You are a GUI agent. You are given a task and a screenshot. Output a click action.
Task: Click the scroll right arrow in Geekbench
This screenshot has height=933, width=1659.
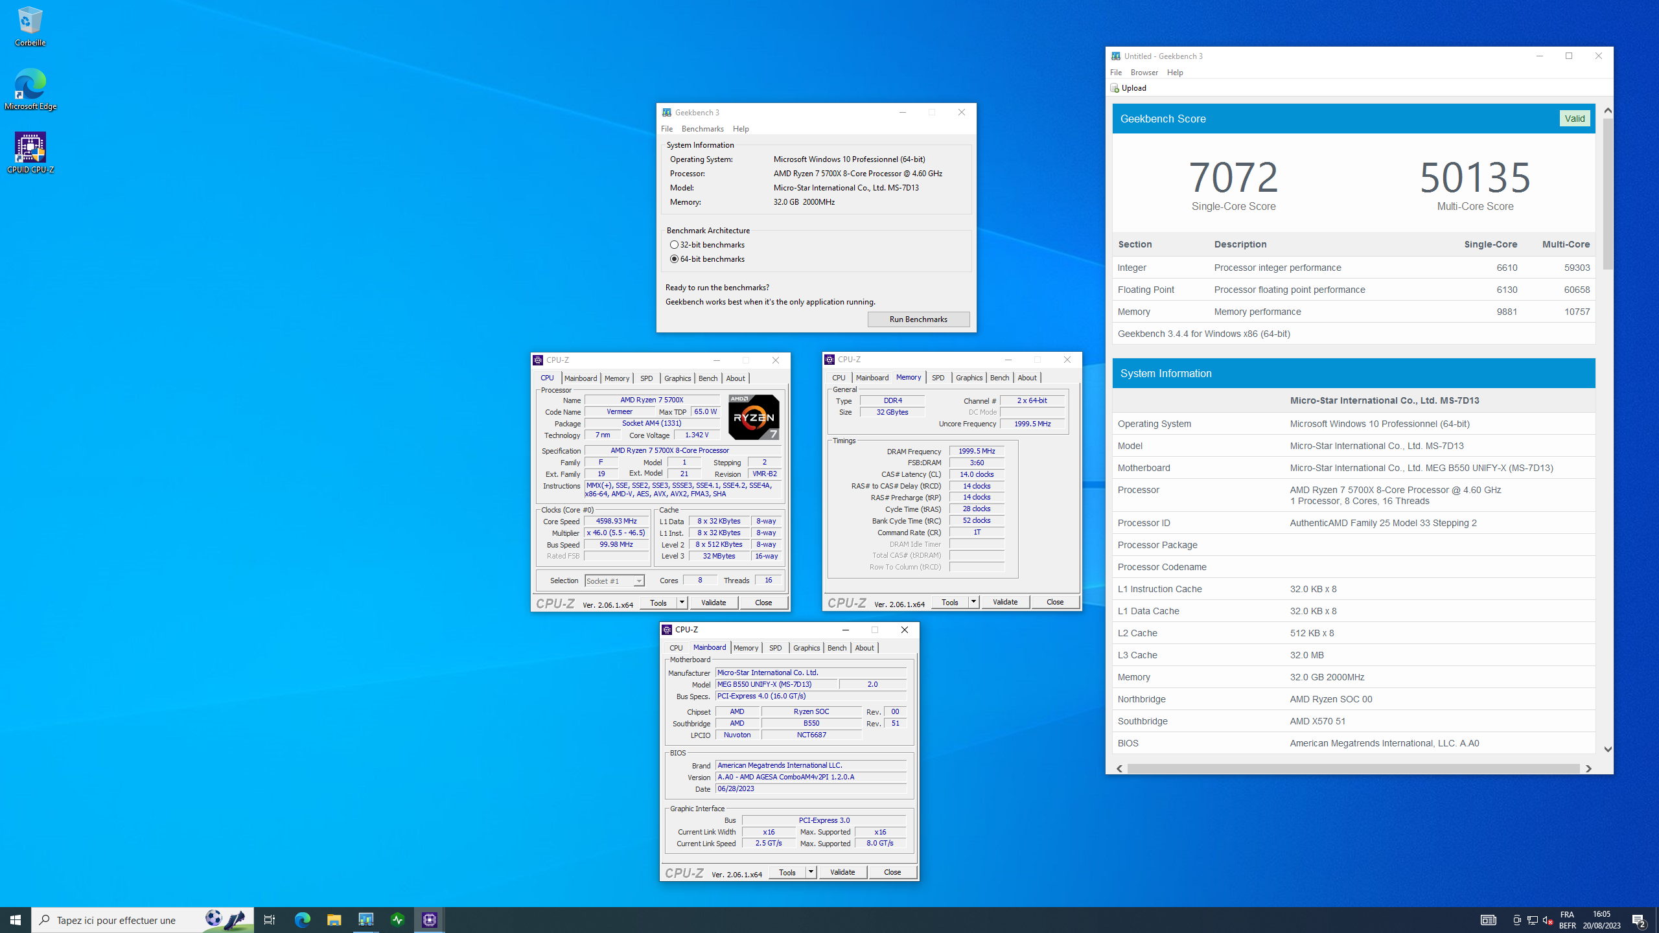[1588, 768]
